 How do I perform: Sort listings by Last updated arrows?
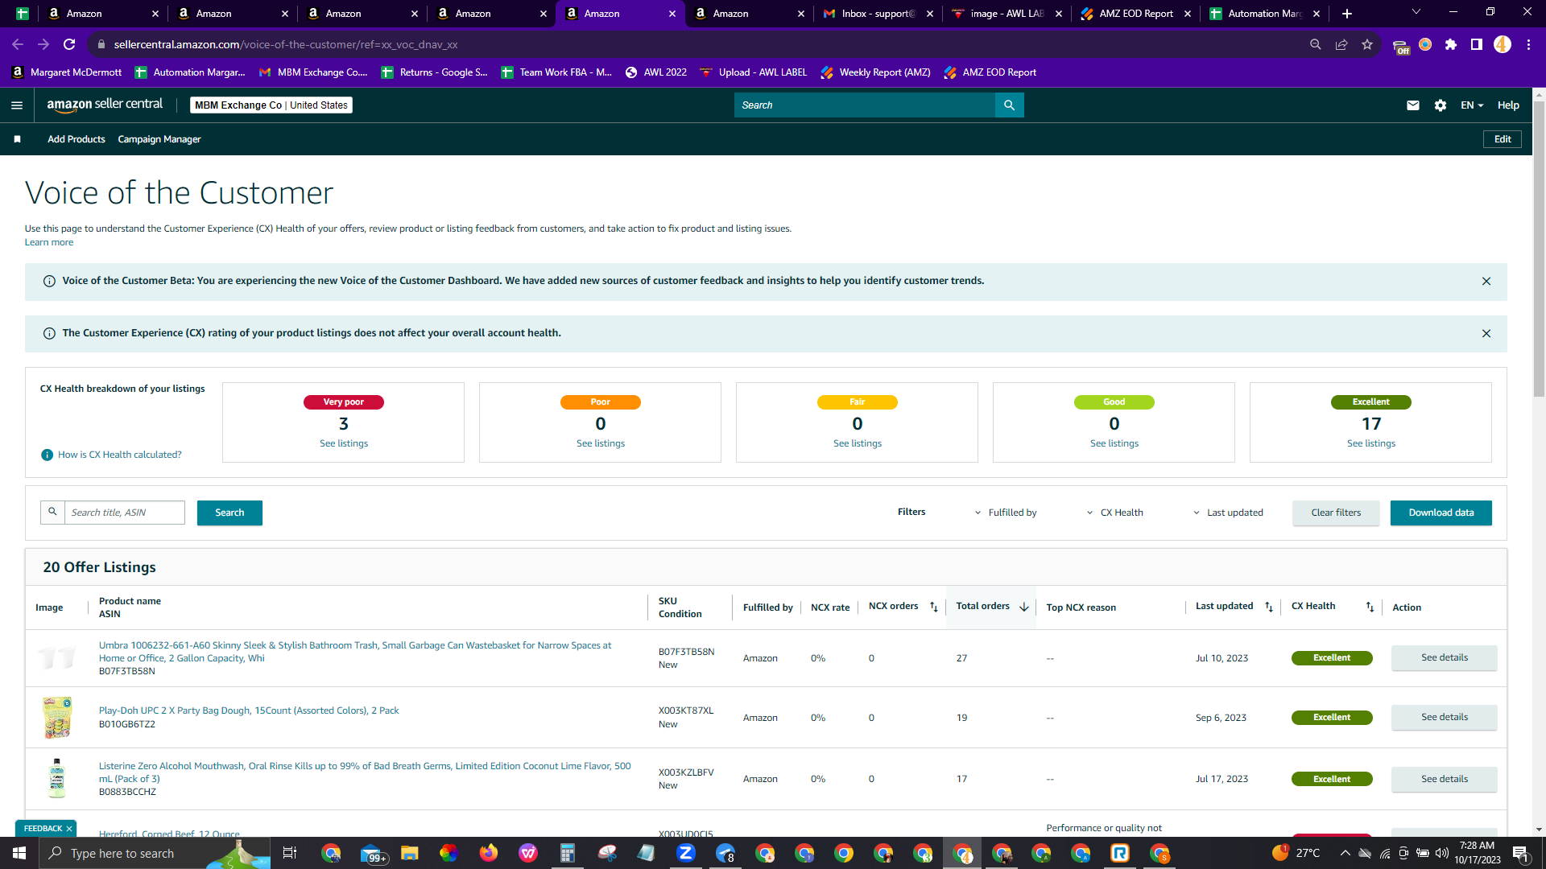(1269, 607)
